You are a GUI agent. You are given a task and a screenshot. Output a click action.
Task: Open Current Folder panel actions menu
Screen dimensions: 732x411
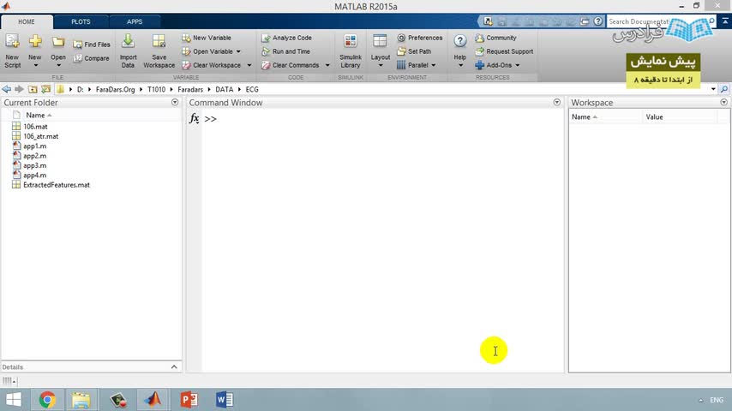tap(175, 102)
